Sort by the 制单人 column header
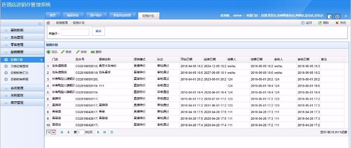Image resolution: width=351 pixels, height=148 pixels. click(x=238, y=59)
